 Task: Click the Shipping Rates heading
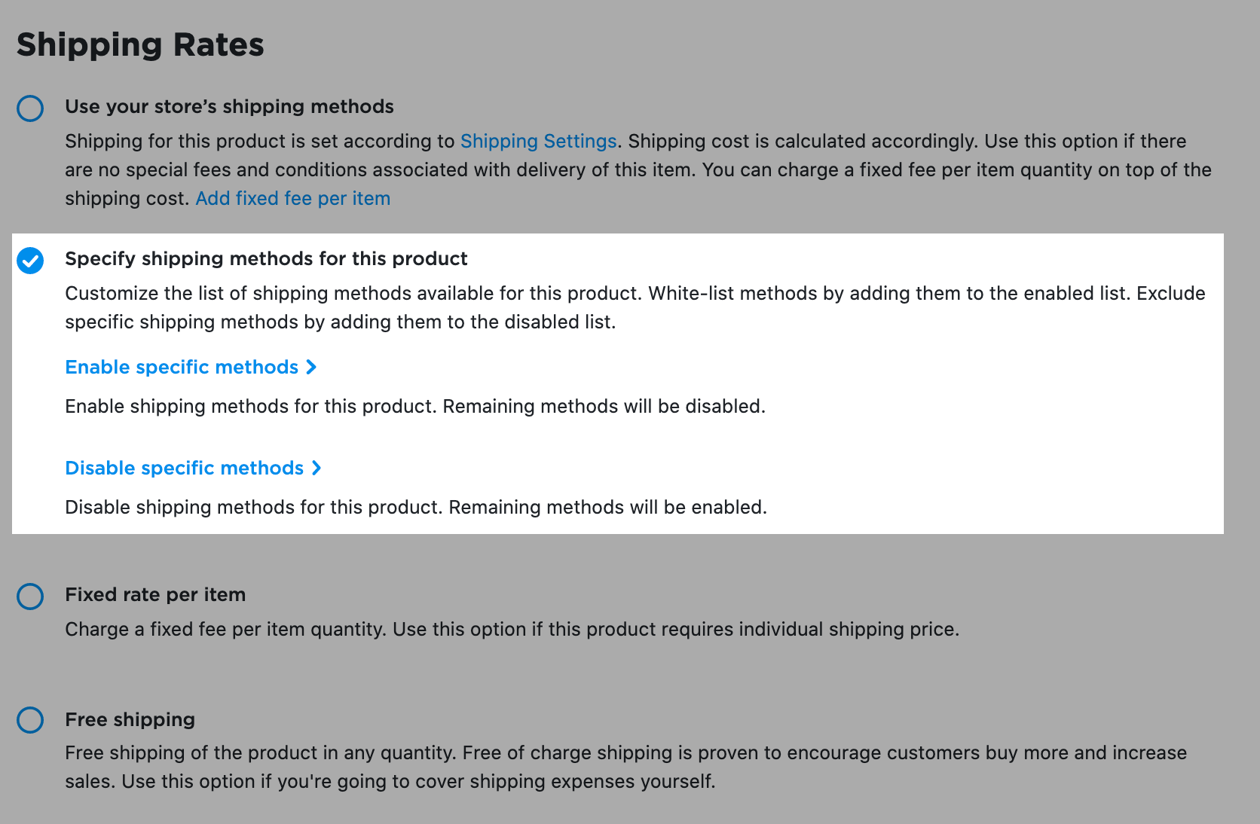pos(140,45)
